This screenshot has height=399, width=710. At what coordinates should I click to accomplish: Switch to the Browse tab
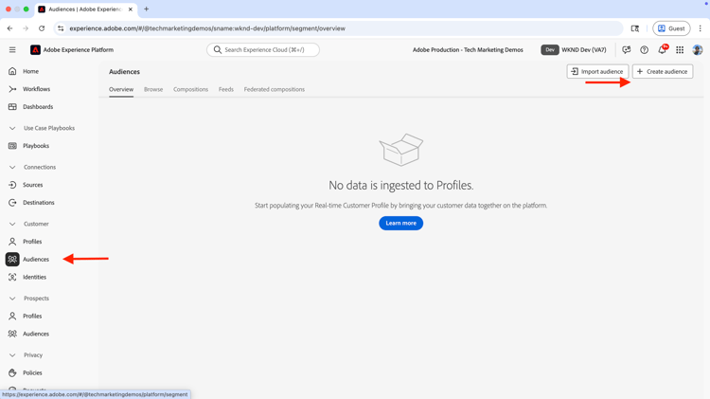153,89
